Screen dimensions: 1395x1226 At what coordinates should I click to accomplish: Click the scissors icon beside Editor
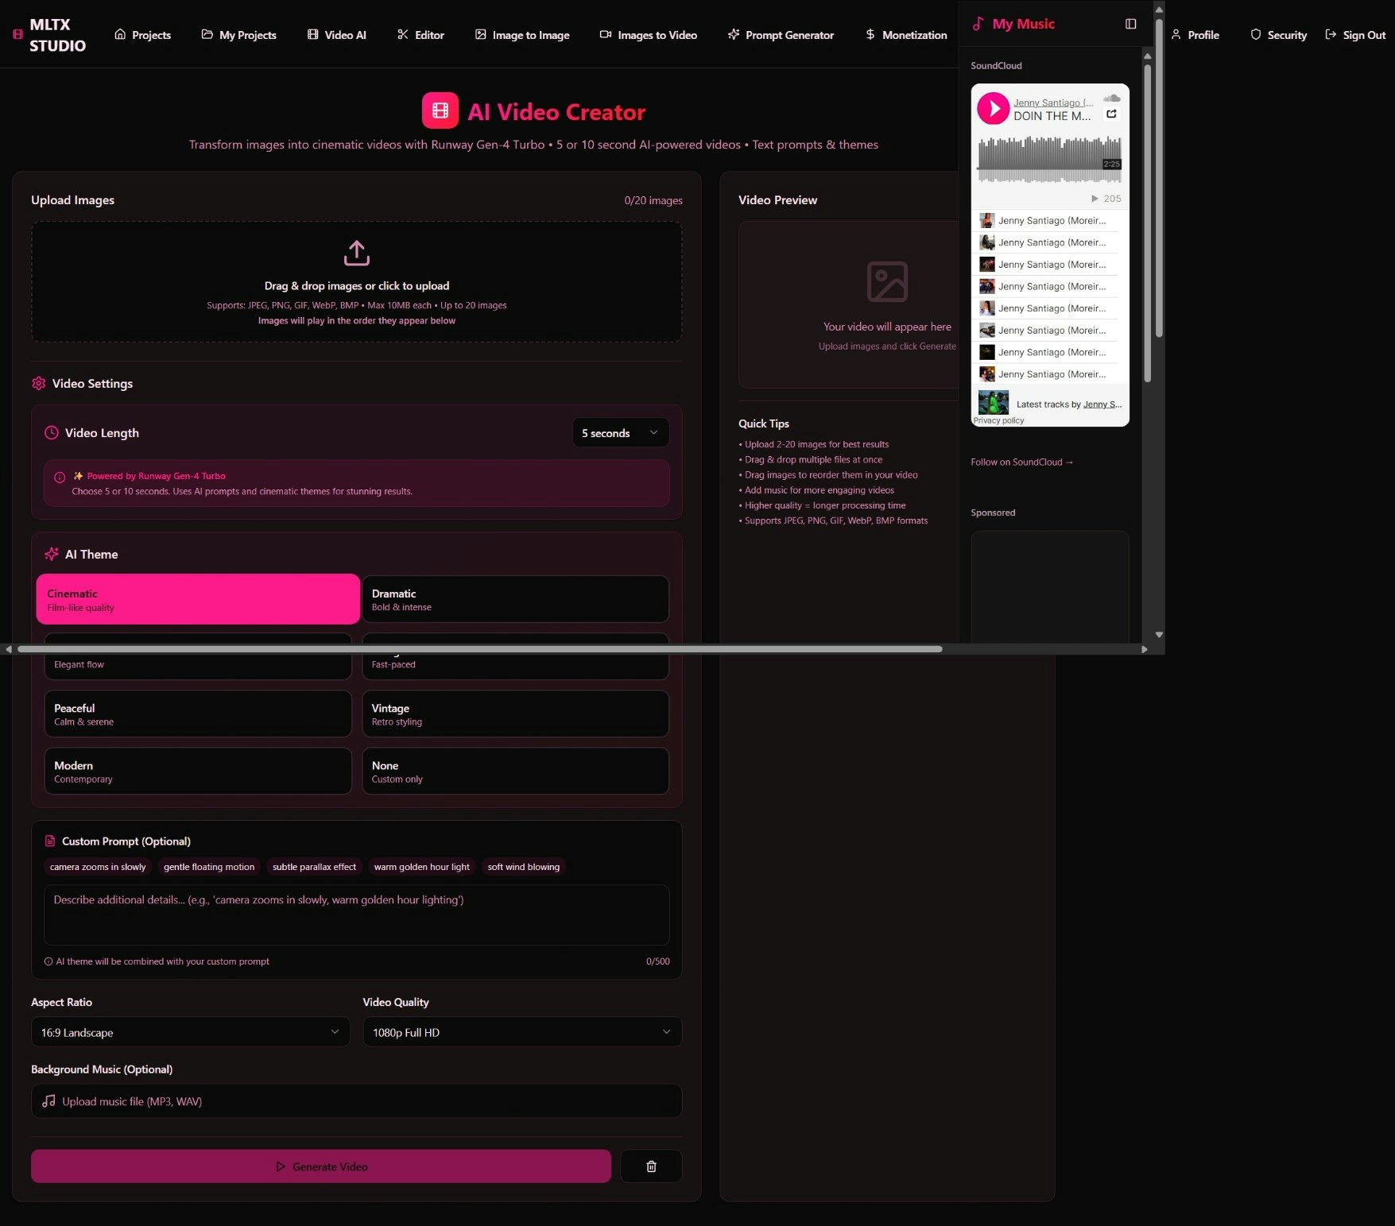(x=403, y=35)
